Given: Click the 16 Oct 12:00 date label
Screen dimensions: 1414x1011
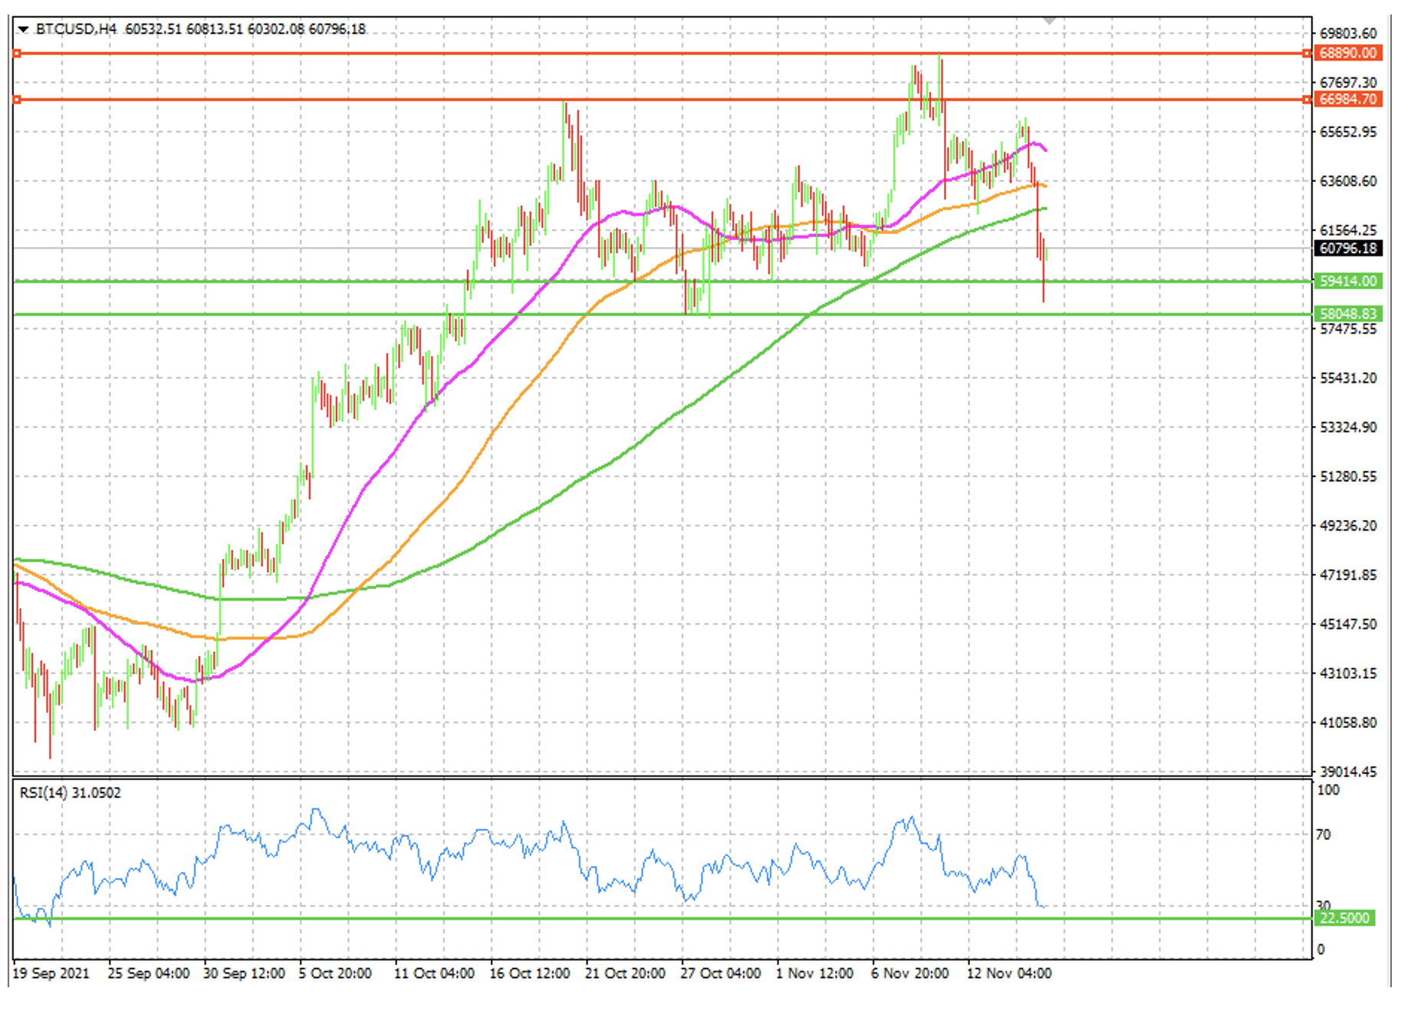Looking at the screenshot, I should 530,973.
